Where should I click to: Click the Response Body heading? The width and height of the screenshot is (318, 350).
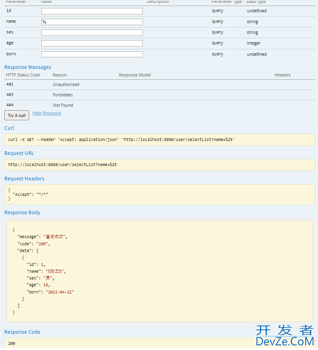tap(22, 212)
